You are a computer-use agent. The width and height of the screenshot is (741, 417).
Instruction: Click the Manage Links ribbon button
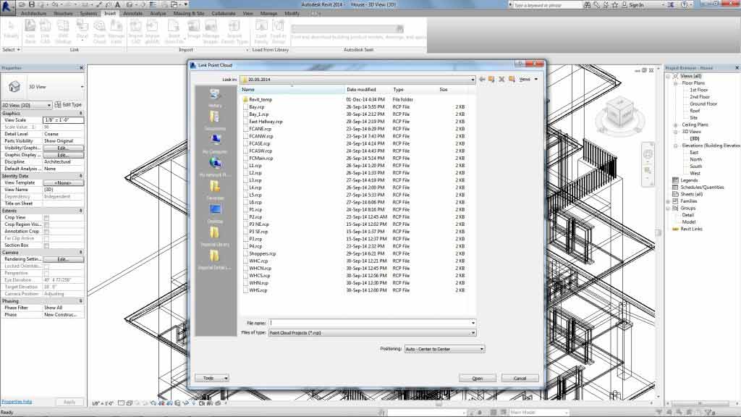pos(117,32)
